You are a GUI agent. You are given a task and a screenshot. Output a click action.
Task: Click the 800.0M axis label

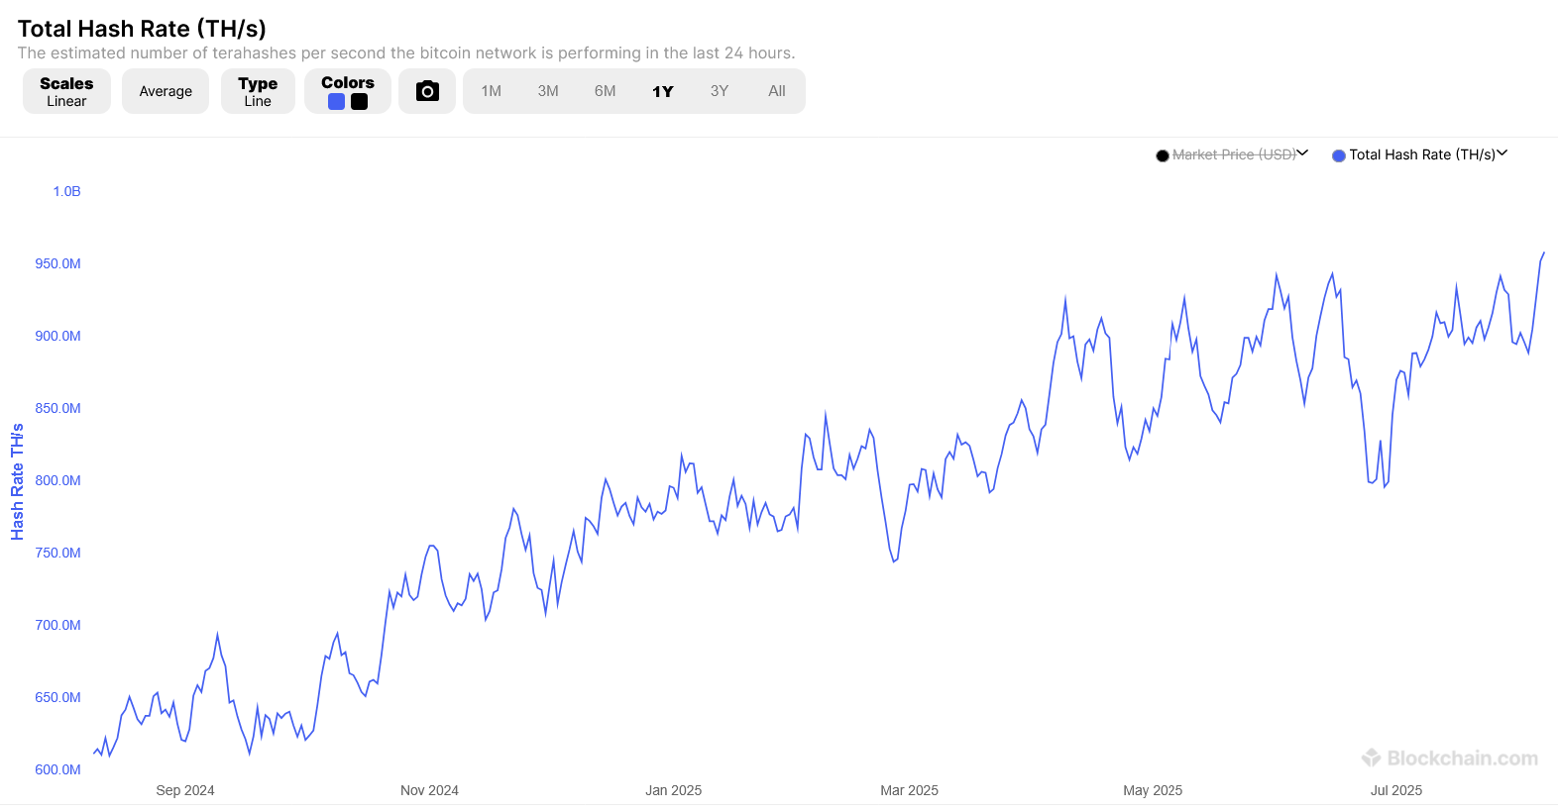pos(58,480)
